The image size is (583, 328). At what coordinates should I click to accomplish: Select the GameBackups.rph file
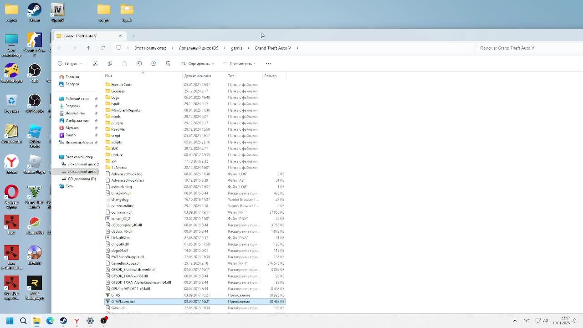tap(126, 263)
